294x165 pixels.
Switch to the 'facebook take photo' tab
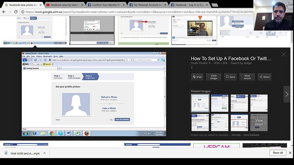point(23,5)
